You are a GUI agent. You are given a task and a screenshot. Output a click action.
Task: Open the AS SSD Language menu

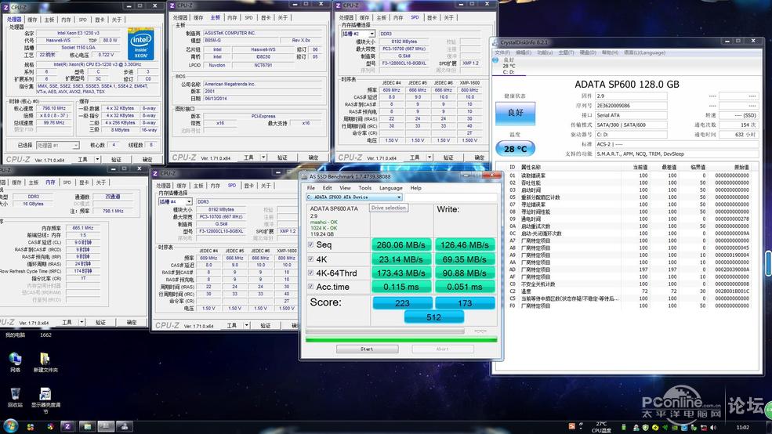coord(391,188)
